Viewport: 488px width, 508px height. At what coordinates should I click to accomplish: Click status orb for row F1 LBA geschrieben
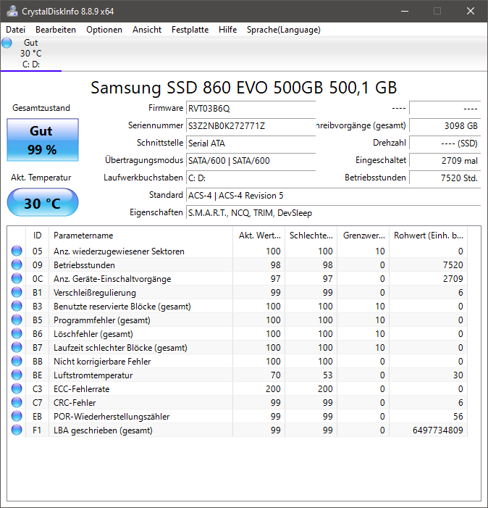tap(17, 430)
